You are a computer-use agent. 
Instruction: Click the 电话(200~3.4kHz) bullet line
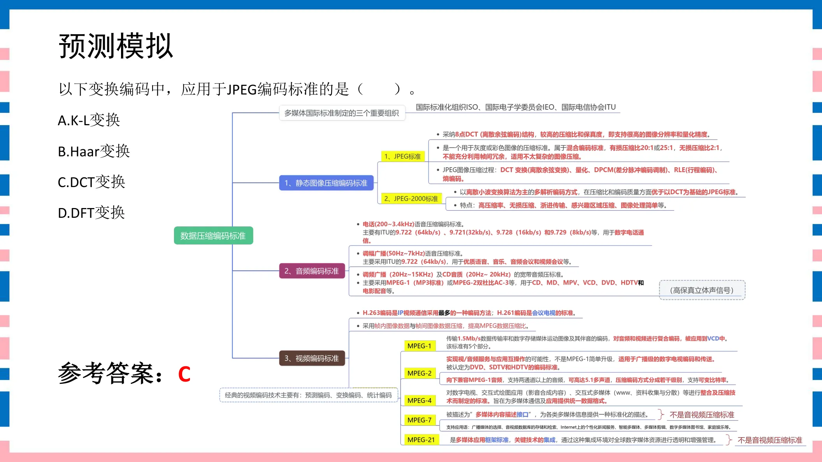pyautogui.click(x=500, y=232)
